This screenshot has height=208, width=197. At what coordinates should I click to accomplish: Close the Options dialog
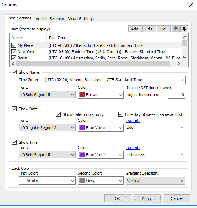[x=191, y=5]
